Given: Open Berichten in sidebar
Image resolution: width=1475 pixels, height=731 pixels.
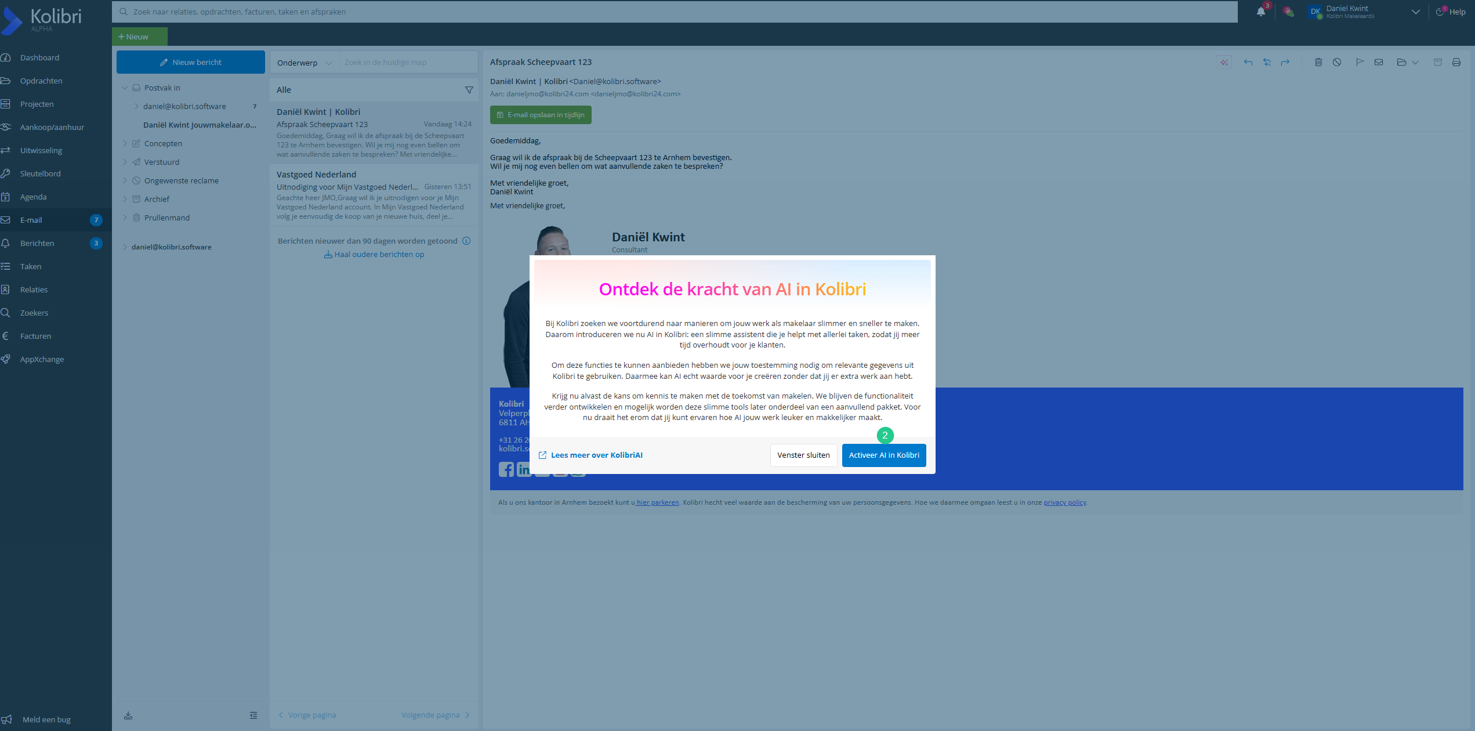Looking at the screenshot, I should tap(37, 243).
